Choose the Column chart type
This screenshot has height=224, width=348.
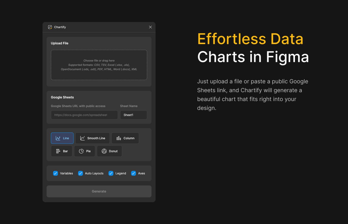pos(125,138)
